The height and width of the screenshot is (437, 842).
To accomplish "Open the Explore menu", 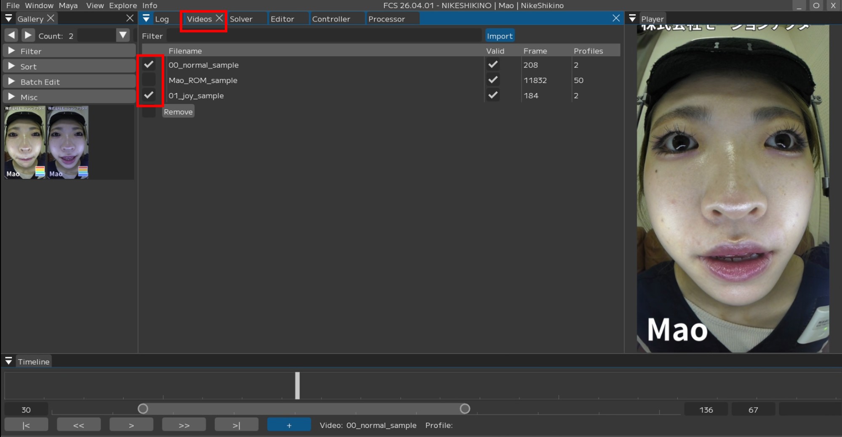I will click(x=123, y=5).
